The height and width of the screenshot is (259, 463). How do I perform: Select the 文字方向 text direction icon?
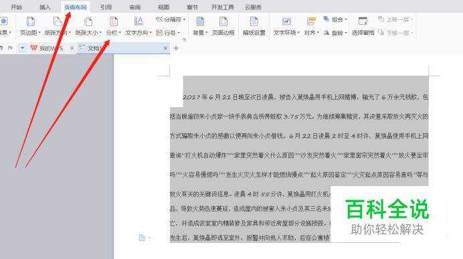coord(138,21)
